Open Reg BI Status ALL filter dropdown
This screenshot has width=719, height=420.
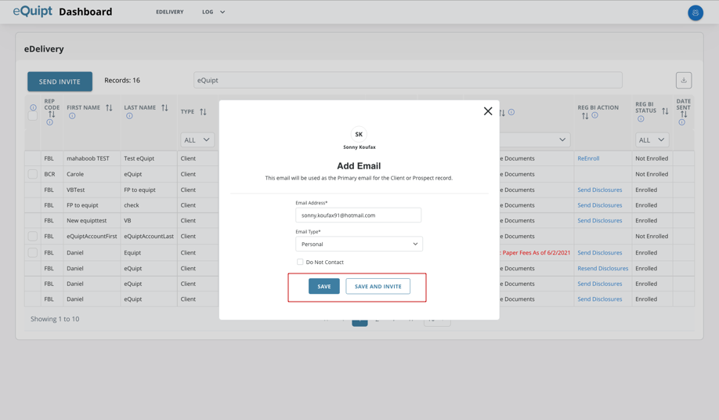click(x=652, y=139)
